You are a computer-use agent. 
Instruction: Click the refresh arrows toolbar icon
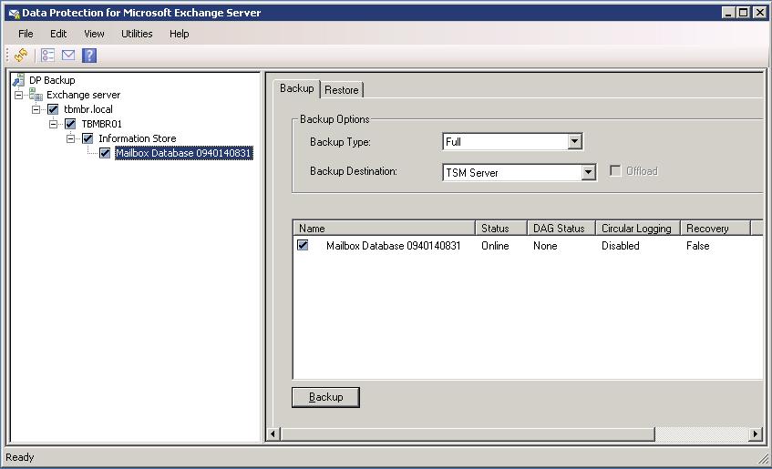pyautogui.click(x=21, y=56)
